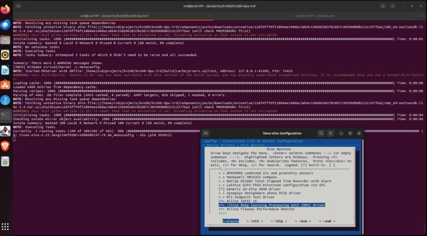427x236 pixels.
Task: Click the new tab icon in main terminal
Action: click(x=18, y=6)
